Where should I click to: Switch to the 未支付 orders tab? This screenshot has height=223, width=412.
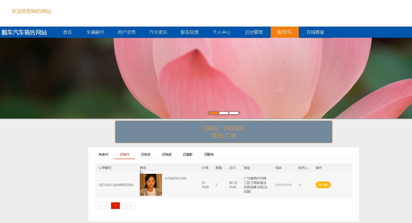[x=103, y=154]
